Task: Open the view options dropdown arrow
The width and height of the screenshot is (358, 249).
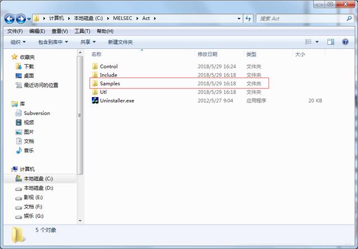Action: pyautogui.click(x=317, y=42)
